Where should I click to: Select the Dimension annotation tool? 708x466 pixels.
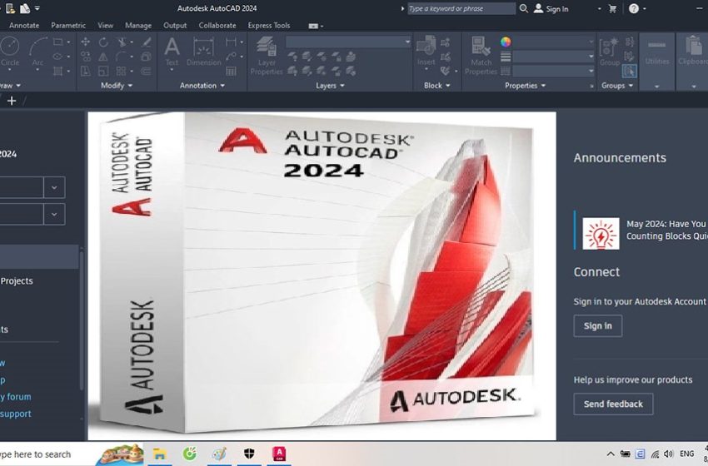pos(203,52)
